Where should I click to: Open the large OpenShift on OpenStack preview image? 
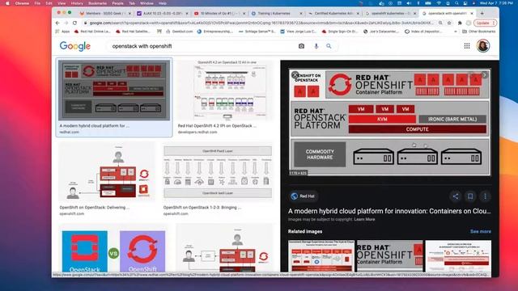[x=390, y=122]
